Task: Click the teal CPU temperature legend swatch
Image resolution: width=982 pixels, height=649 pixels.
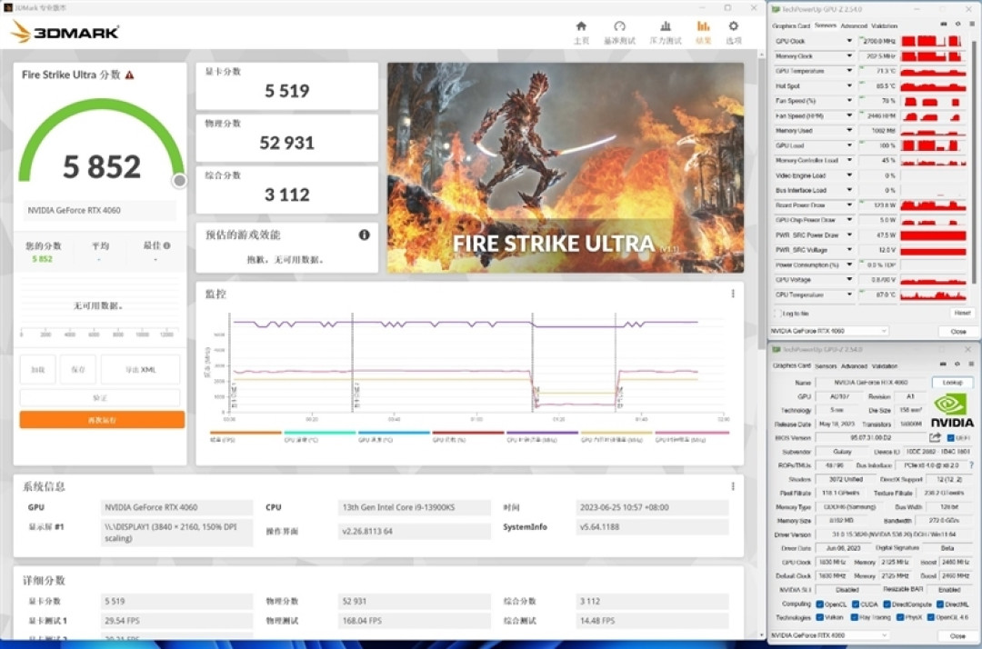Action: 319,433
